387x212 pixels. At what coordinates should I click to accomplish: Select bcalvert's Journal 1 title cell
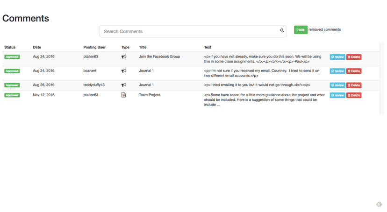146,71
